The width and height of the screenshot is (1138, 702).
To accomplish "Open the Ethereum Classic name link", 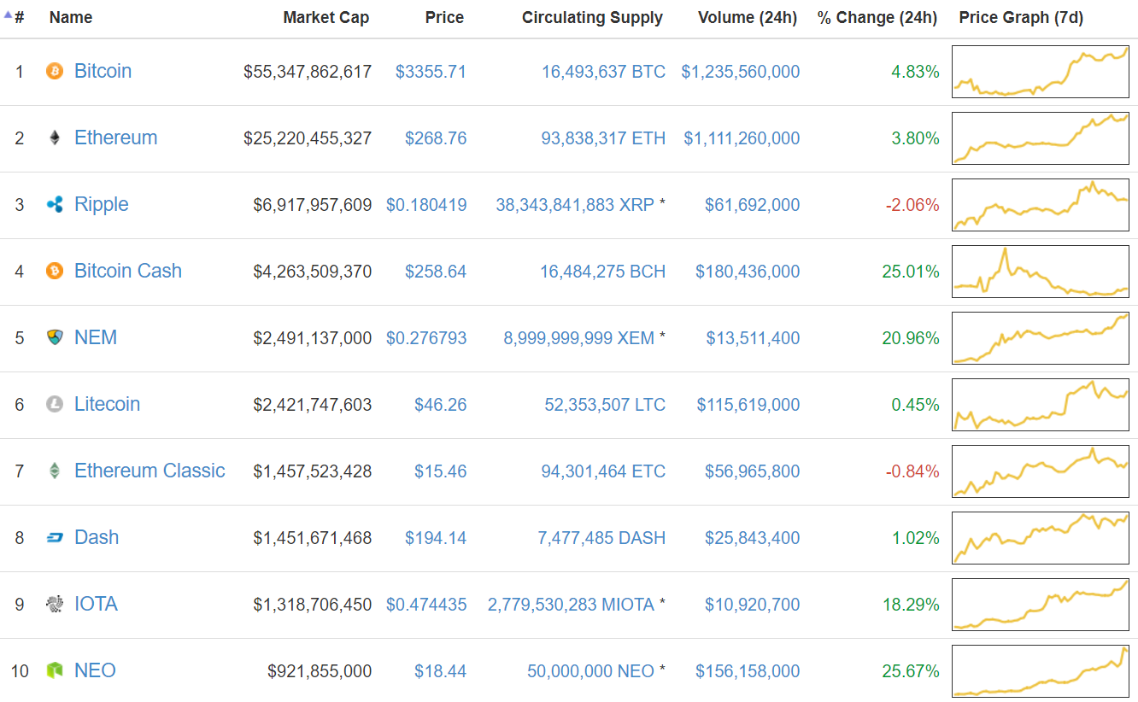I will pos(150,471).
